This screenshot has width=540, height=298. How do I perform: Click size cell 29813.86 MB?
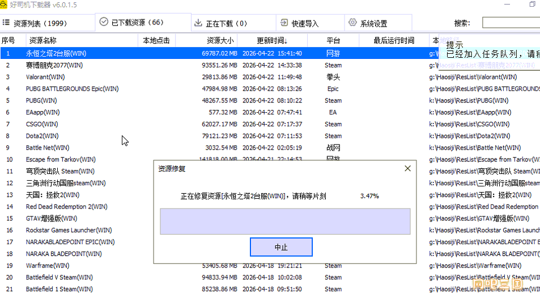(x=219, y=77)
